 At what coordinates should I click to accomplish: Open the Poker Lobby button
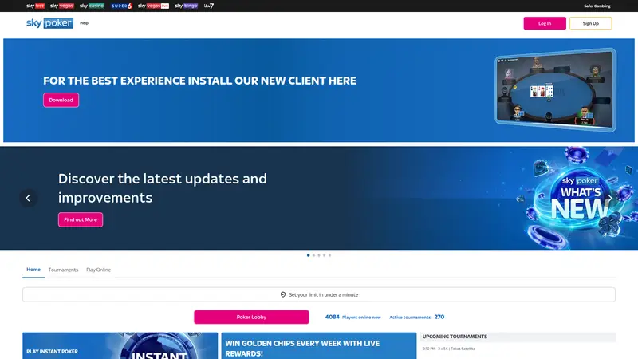tap(251, 317)
